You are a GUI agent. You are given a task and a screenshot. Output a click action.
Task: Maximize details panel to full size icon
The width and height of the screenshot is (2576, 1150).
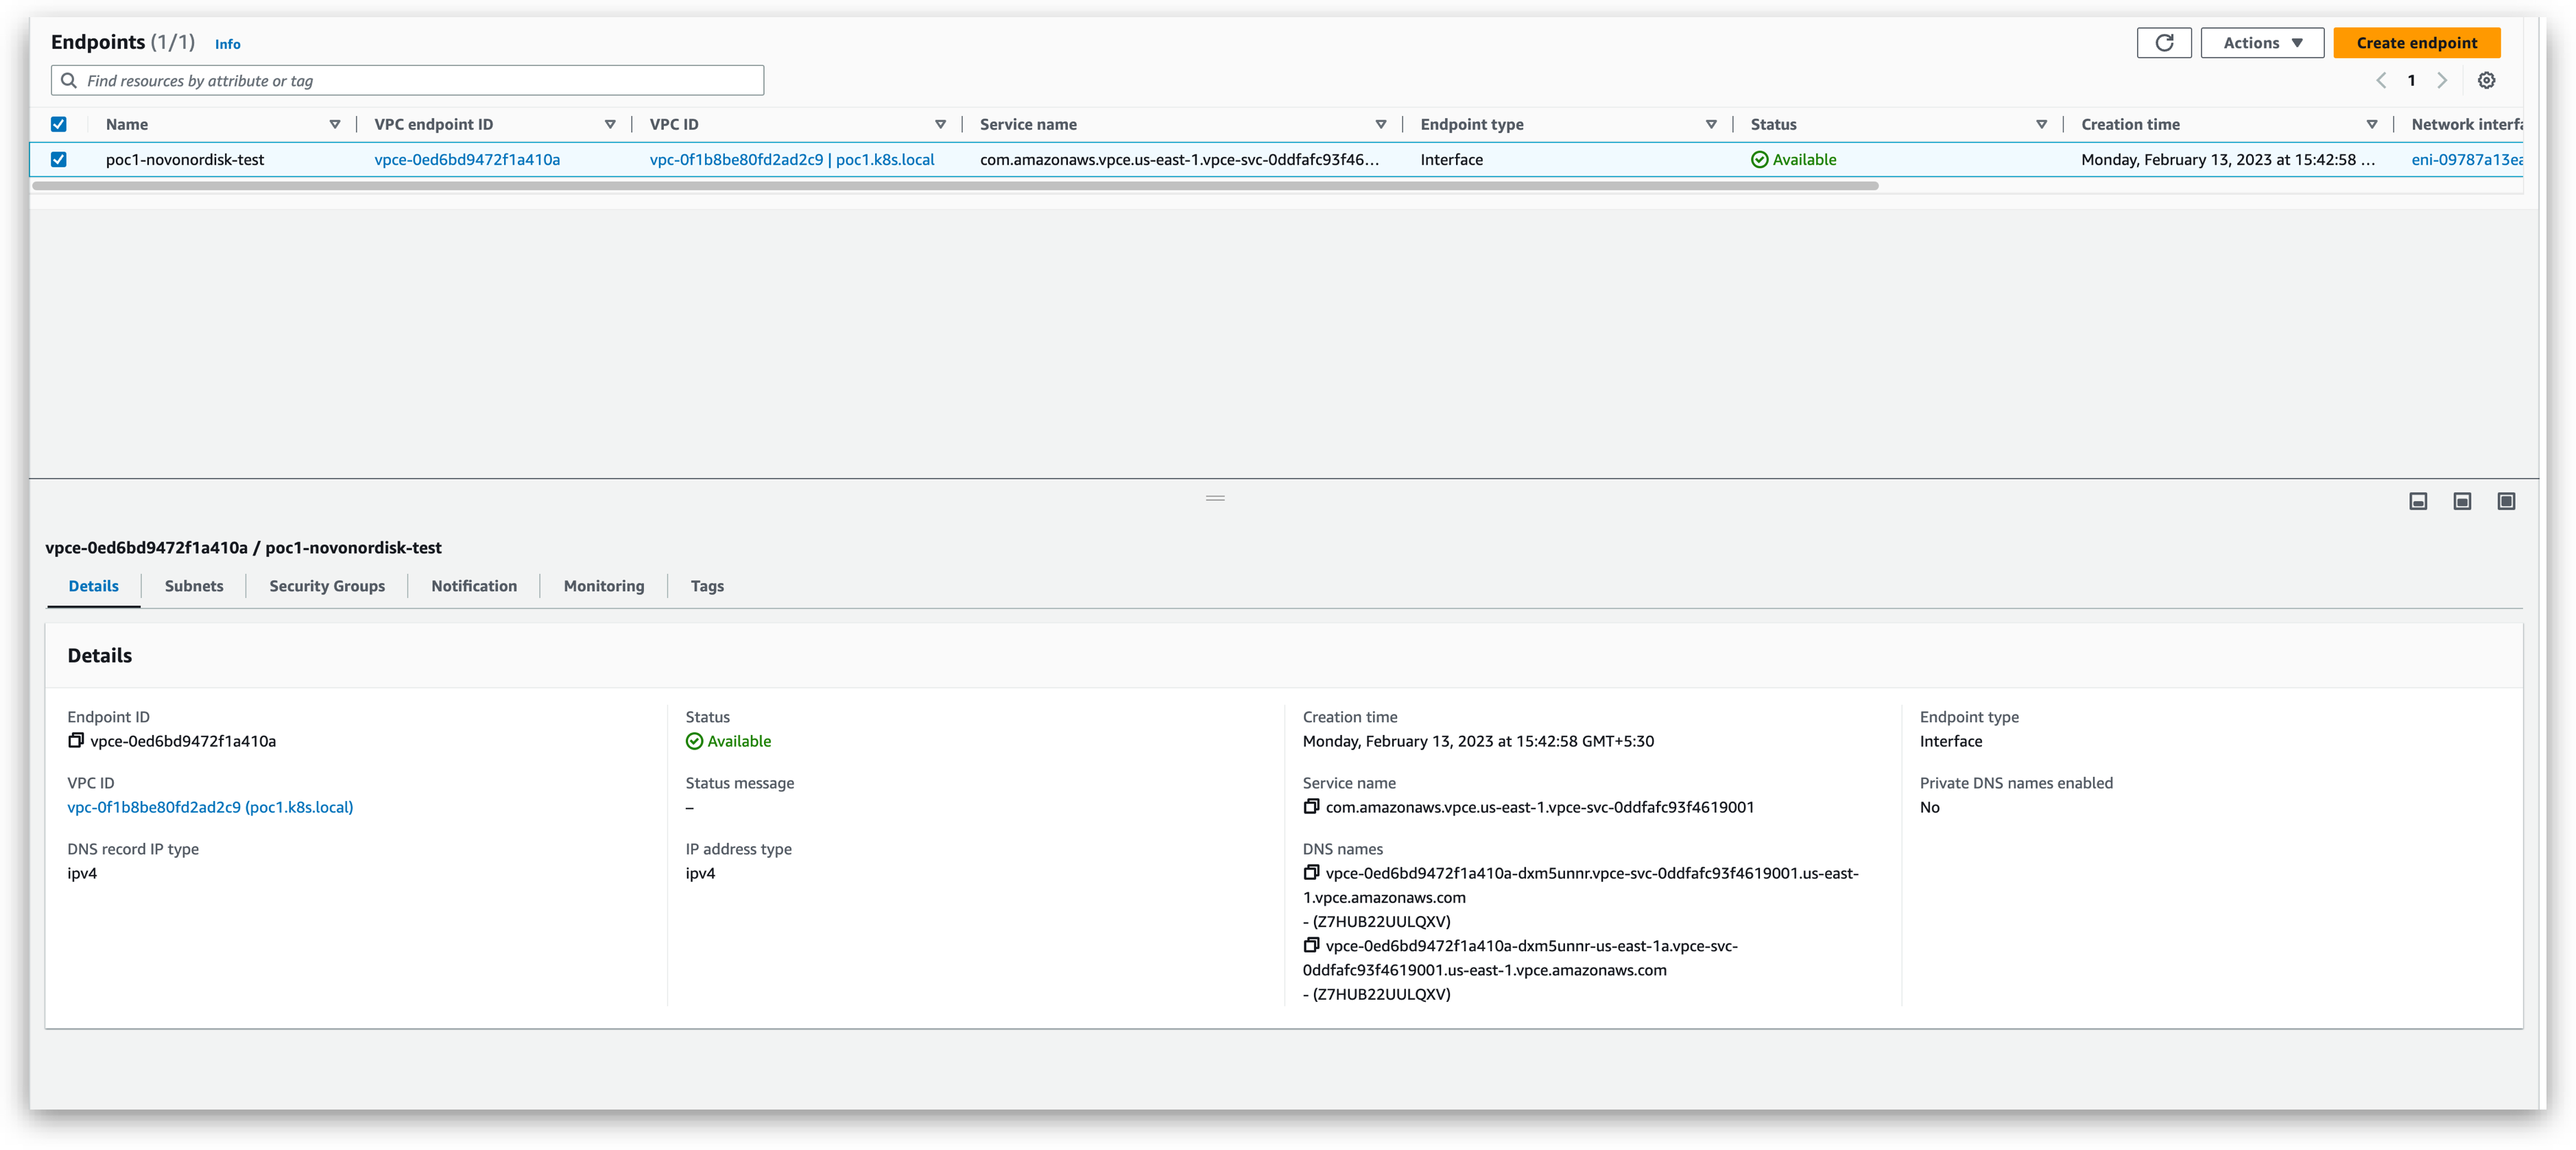point(2506,502)
